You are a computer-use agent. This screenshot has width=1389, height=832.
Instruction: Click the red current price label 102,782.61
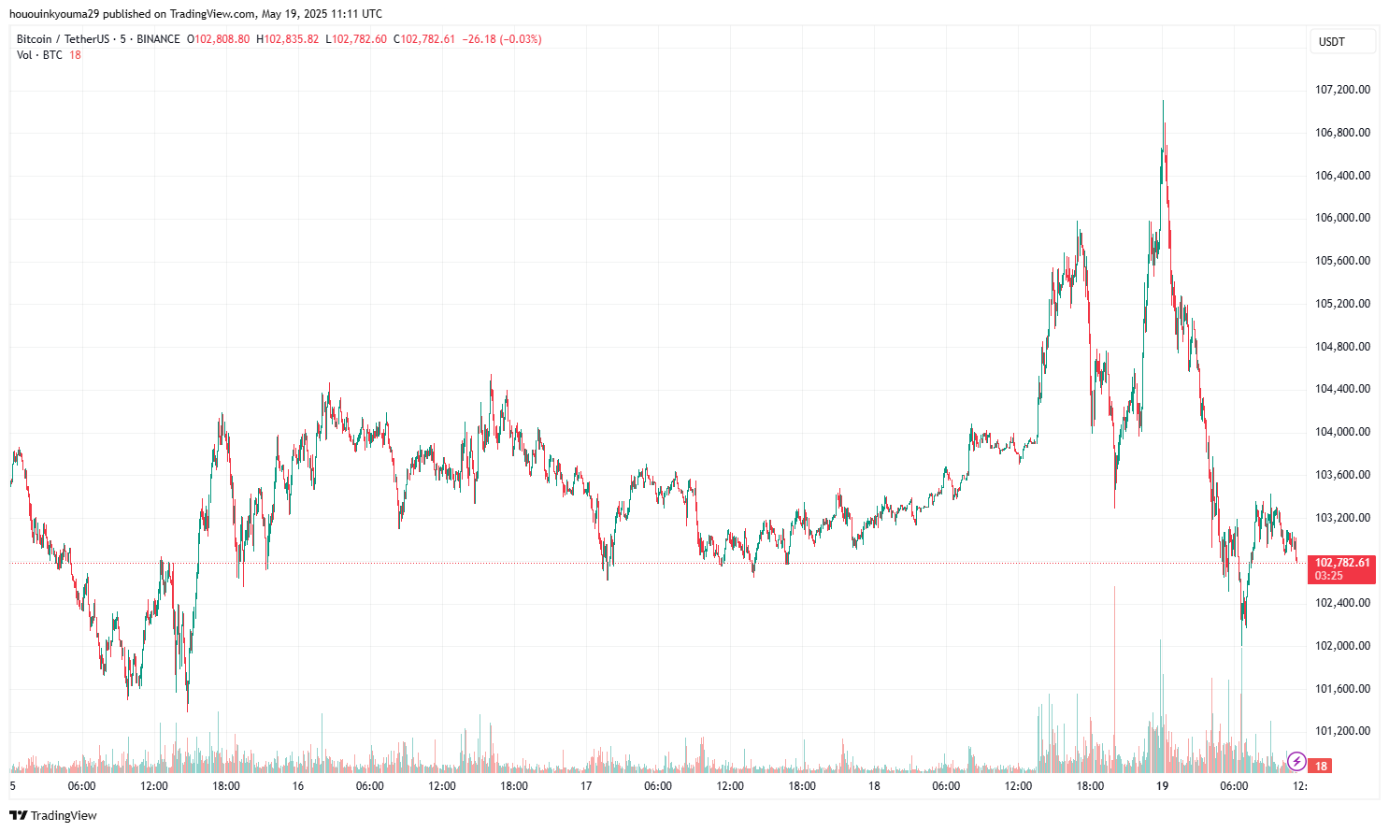[1341, 563]
